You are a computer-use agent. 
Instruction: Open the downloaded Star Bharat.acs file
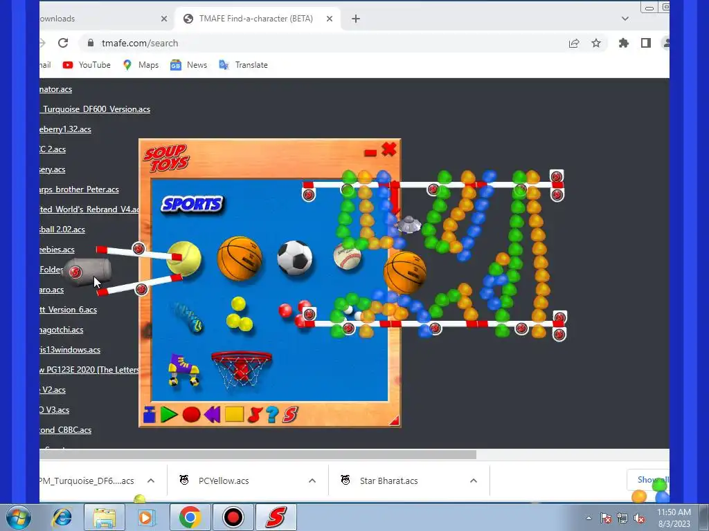coord(389,481)
